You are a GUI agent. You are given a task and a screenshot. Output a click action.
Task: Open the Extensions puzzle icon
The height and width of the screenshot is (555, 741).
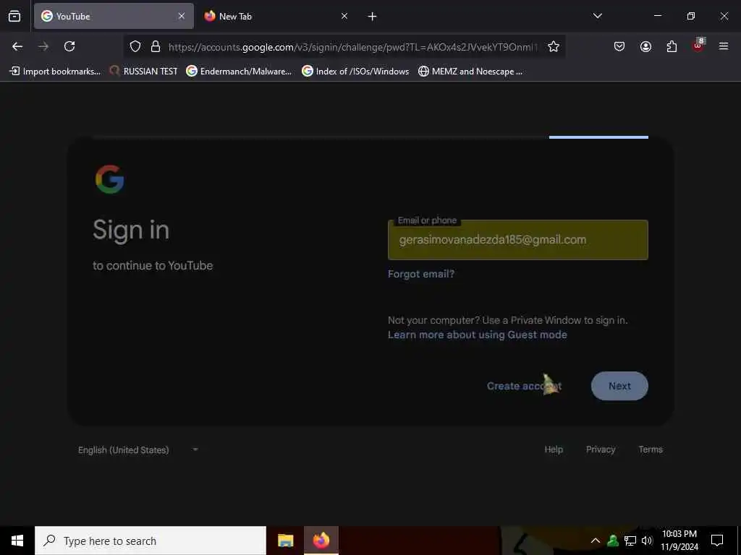click(x=672, y=46)
